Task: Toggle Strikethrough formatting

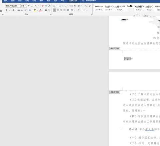Action: tap(19, 10)
